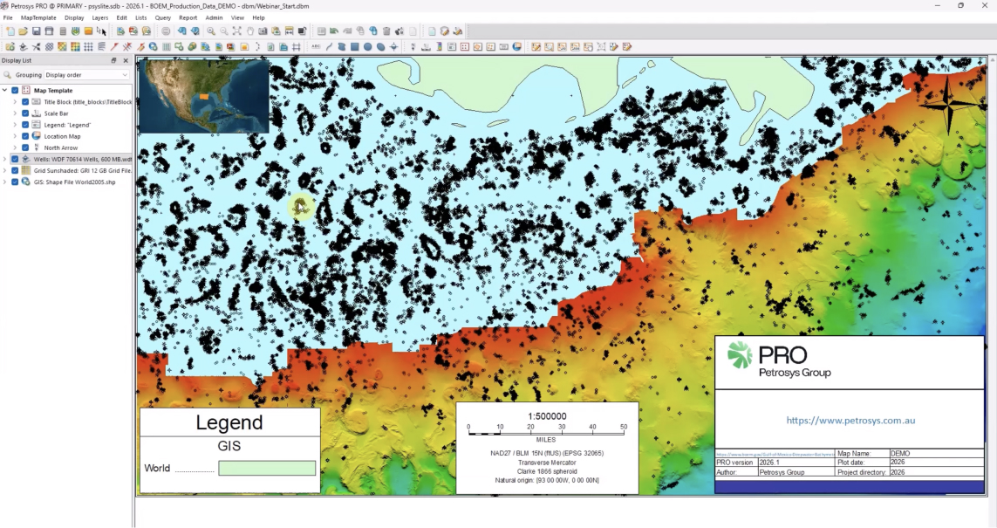Select the Pan hand tool

coord(249,31)
